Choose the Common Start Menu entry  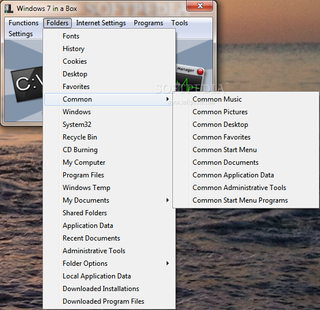[246, 150]
